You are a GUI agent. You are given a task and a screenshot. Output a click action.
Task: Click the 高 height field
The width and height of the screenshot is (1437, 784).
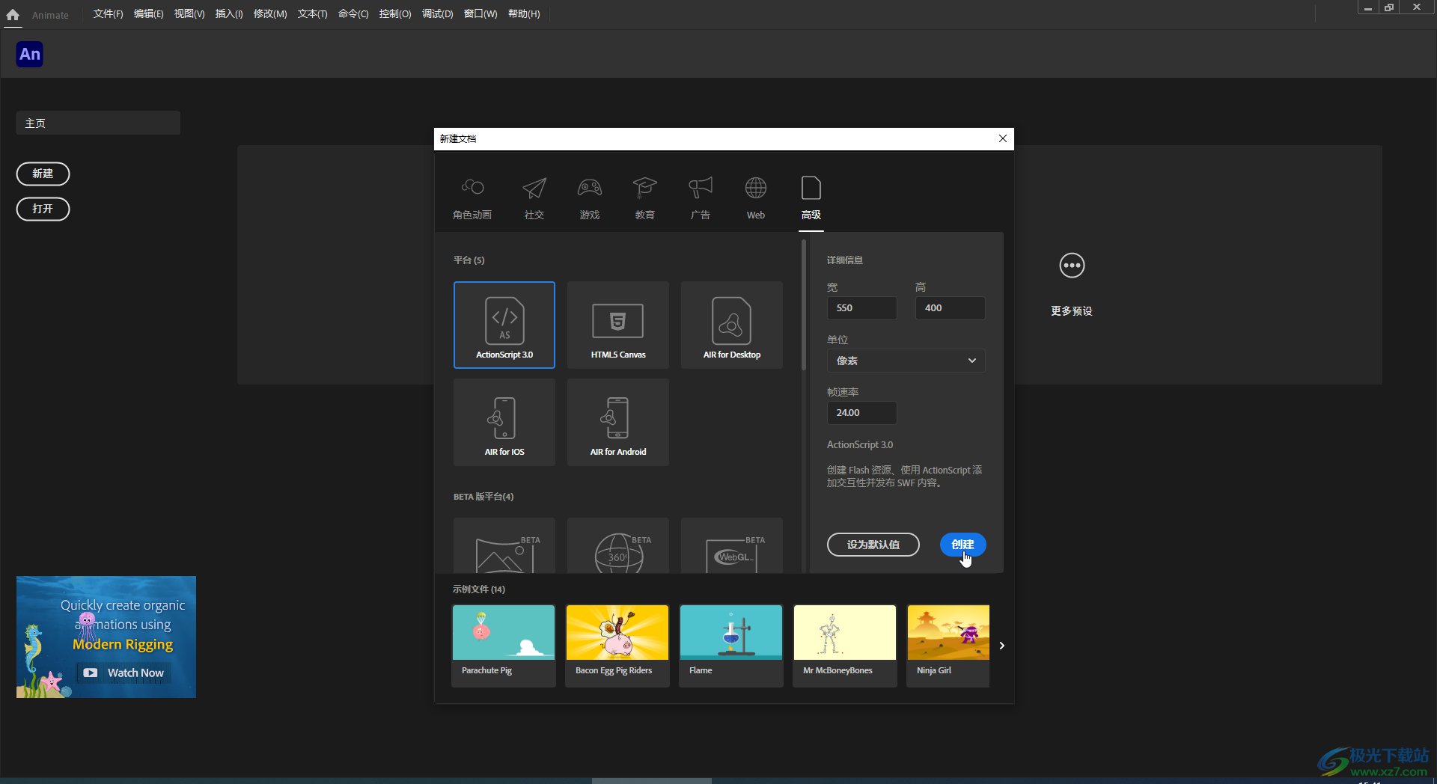click(950, 308)
